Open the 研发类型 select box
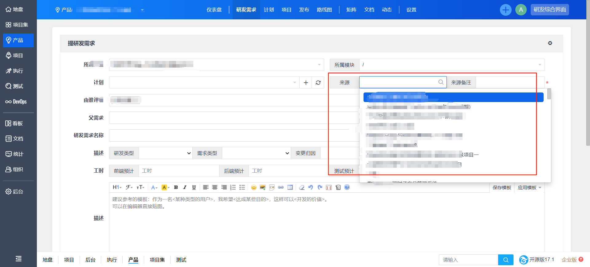Image resolution: width=590 pixels, height=267 pixels. 166,153
